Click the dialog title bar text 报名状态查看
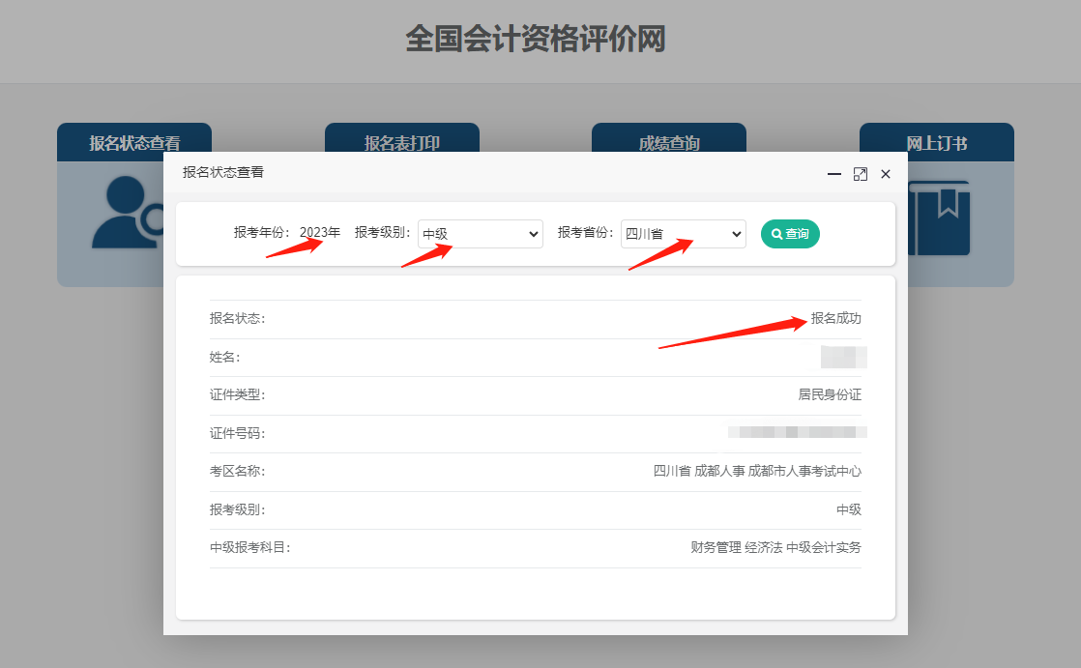Viewport: 1081px width, 668px height. (x=223, y=172)
